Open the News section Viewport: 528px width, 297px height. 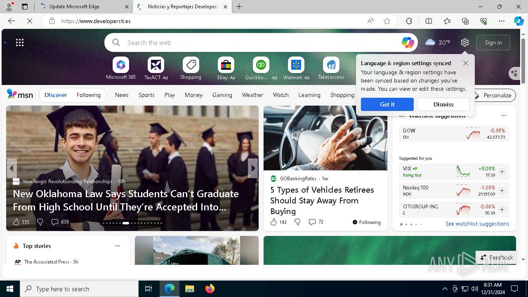coord(122,95)
